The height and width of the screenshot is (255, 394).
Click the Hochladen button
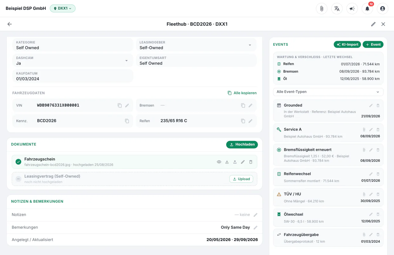[x=242, y=144]
